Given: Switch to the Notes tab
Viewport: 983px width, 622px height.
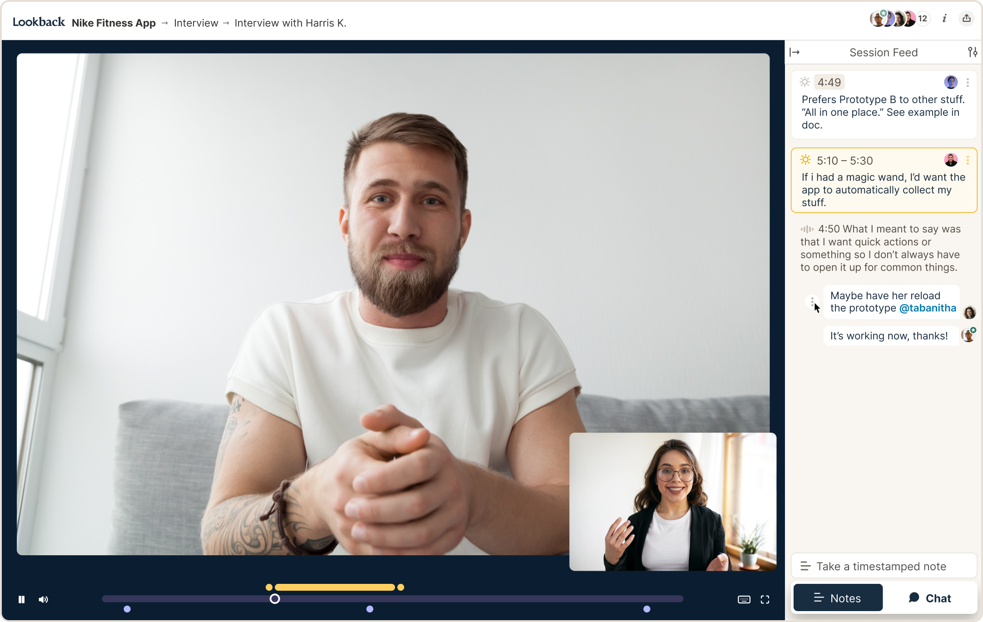Looking at the screenshot, I should 838,598.
